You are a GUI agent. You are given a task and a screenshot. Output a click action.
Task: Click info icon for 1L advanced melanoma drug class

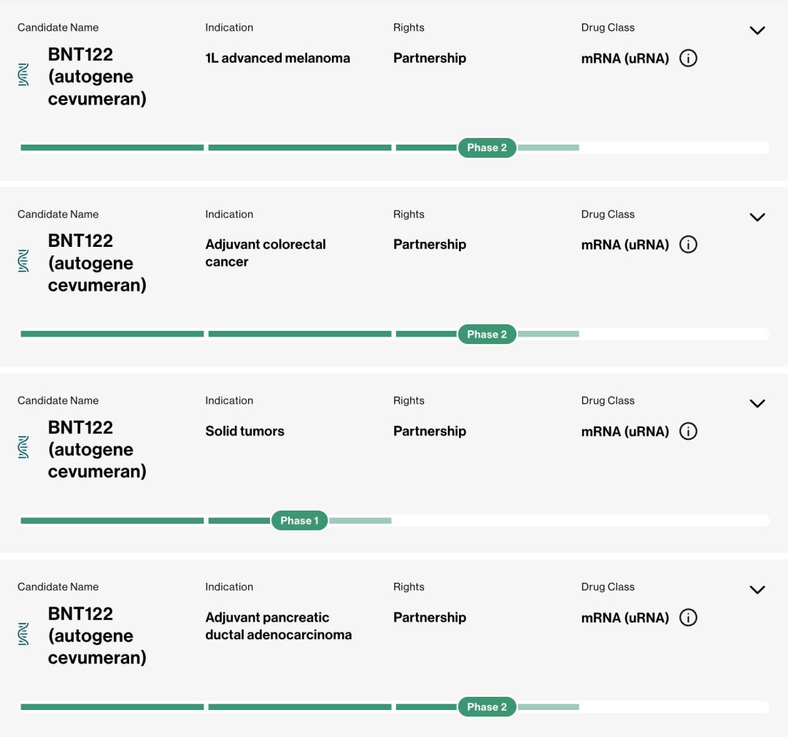pyautogui.click(x=688, y=58)
